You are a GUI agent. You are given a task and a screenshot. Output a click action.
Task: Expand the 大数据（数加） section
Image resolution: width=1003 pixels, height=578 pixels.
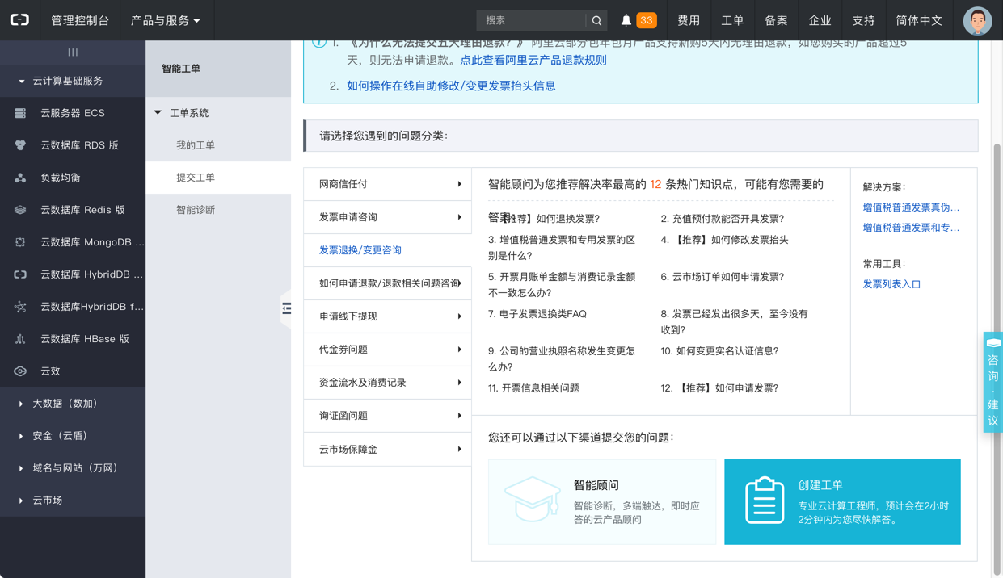[73, 404]
